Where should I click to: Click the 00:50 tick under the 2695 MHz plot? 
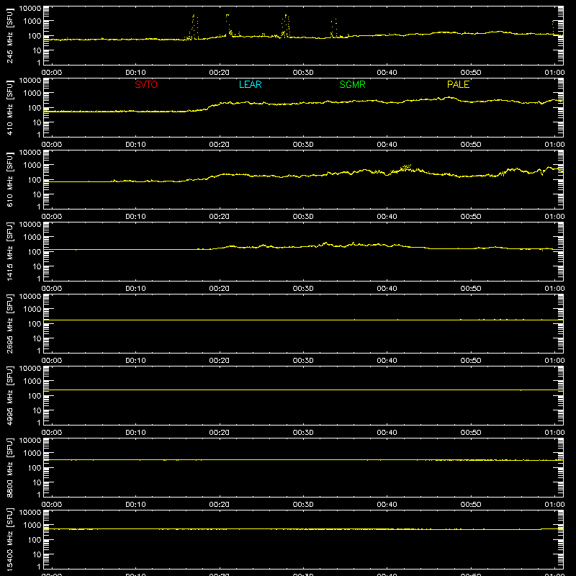pyautogui.click(x=471, y=361)
